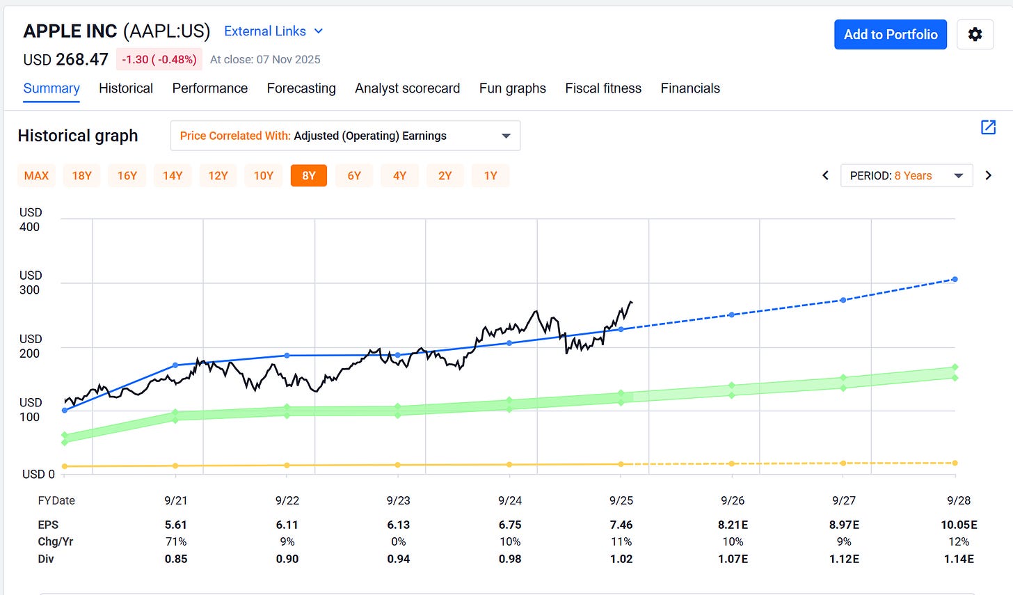Viewport: 1013px width, 595px height.
Task: Click dividend estimate 1.14E
Action: click(959, 559)
